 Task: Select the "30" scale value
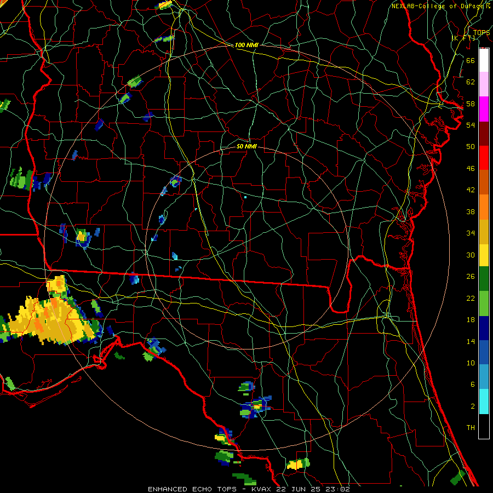pos(471,255)
